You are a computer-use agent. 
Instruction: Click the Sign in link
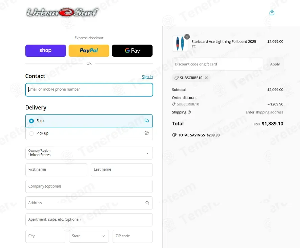tap(147, 77)
